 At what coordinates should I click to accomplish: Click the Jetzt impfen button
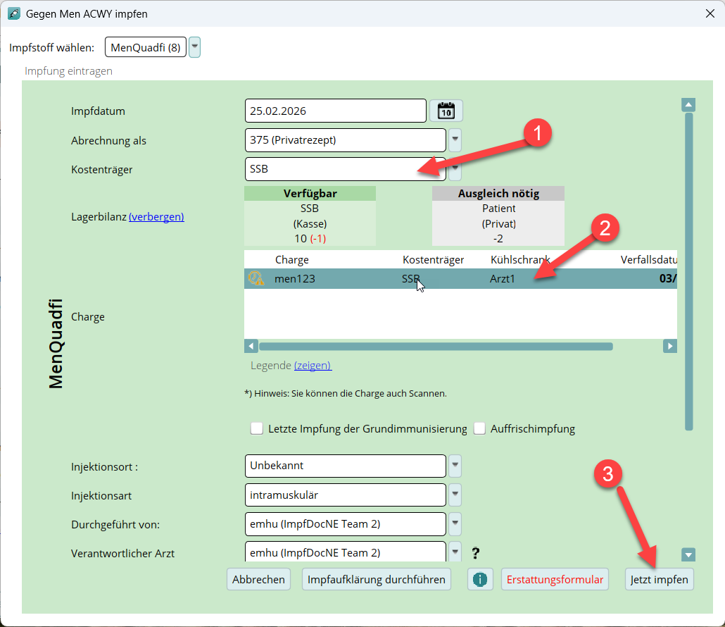pyautogui.click(x=659, y=579)
